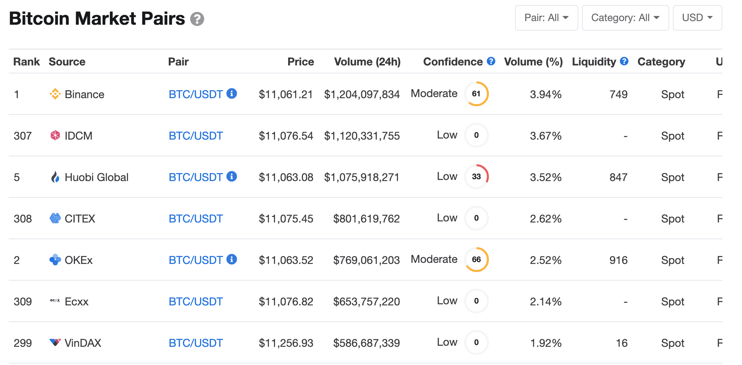Click Huobi Global confidence score 33 circle

pos(476,177)
